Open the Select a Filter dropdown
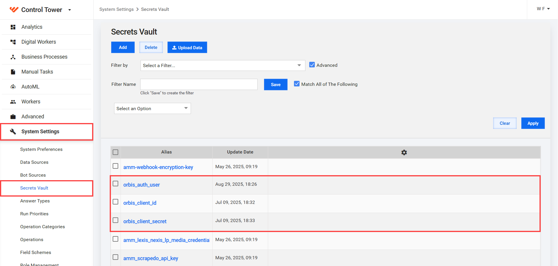The height and width of the screenshot is (266, 558). point(223,66)
